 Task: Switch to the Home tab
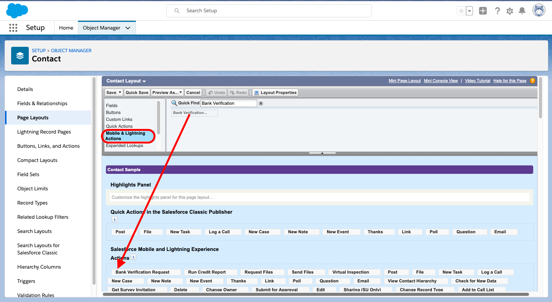pyautogui.click(x=66, y=28)
